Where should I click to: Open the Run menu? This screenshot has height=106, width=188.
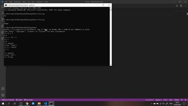click(33, 2)
